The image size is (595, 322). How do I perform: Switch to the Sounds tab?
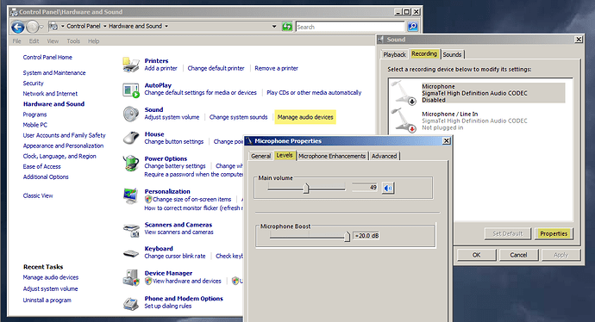(452, 54)
